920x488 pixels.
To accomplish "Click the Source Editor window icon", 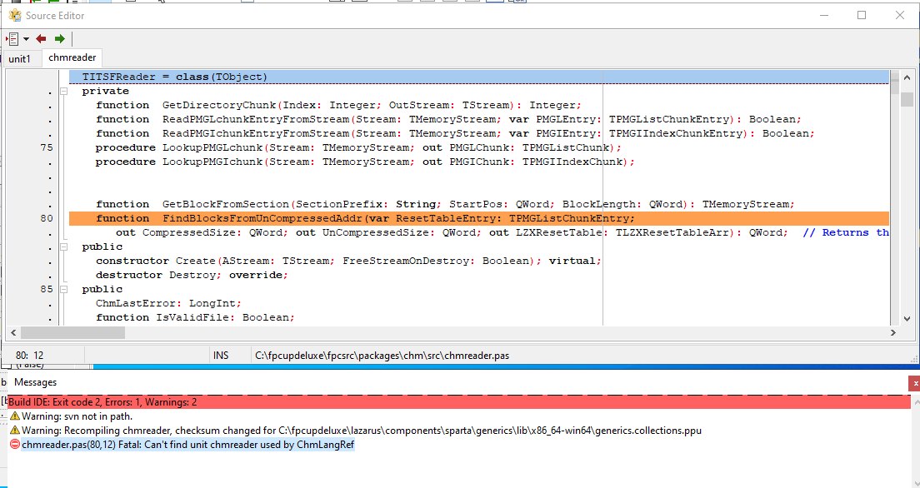I will click(15, 15).
